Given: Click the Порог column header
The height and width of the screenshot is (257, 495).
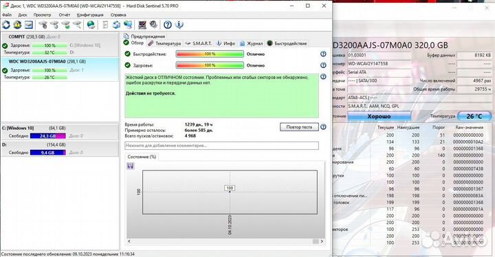Looking at the screenshot, I should click(439, 127).
